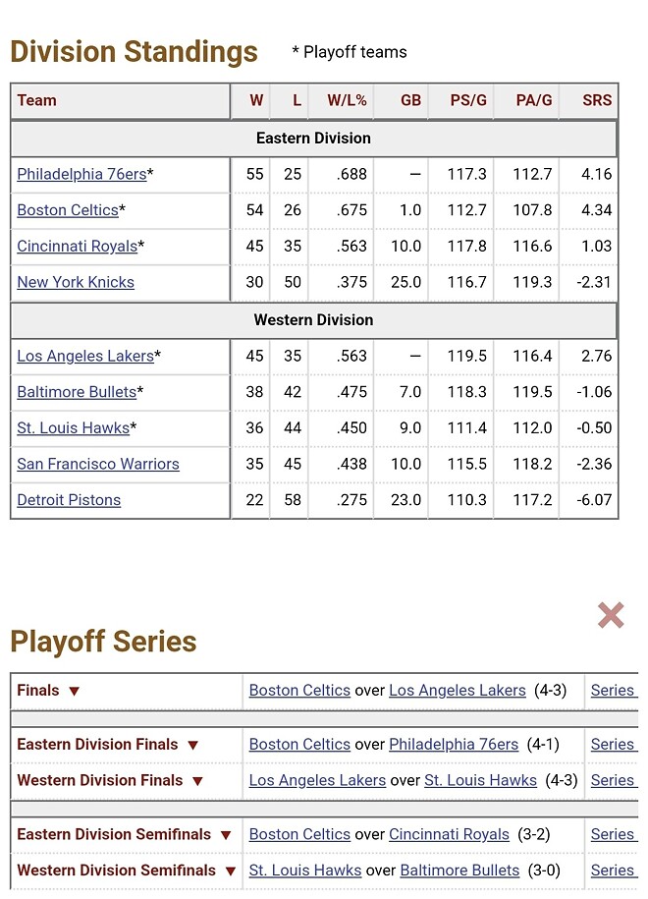The image size is (648, 899).
Task: Open the Los Angeles Lakers standings link
Action: point(85,356)
